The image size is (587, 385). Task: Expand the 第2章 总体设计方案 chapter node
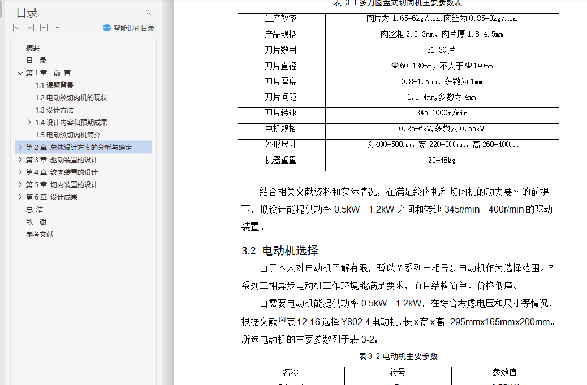tap(20, 147)
